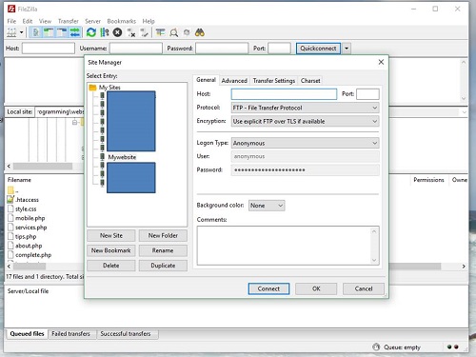
Task: Toggle transfer queue display icon
Action: click(x=75, y=32)
